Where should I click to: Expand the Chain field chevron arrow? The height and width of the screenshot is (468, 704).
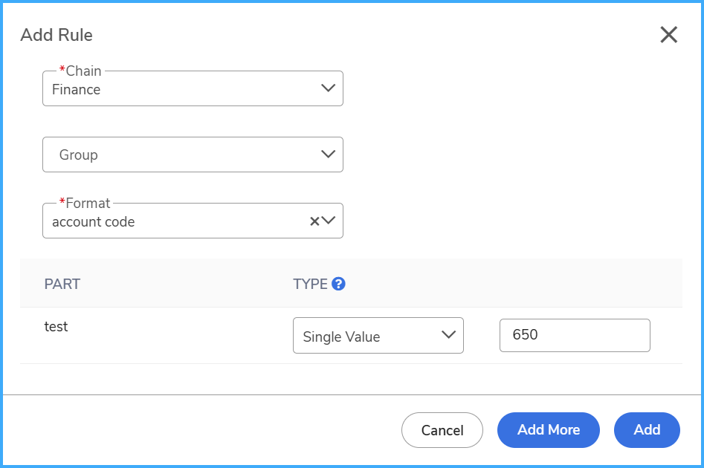(328, 88)
